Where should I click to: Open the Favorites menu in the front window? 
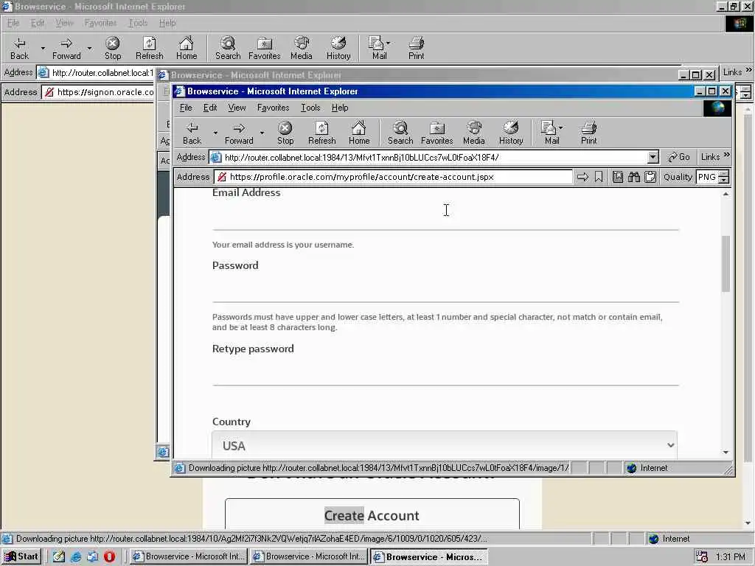(x=273, y=108)
